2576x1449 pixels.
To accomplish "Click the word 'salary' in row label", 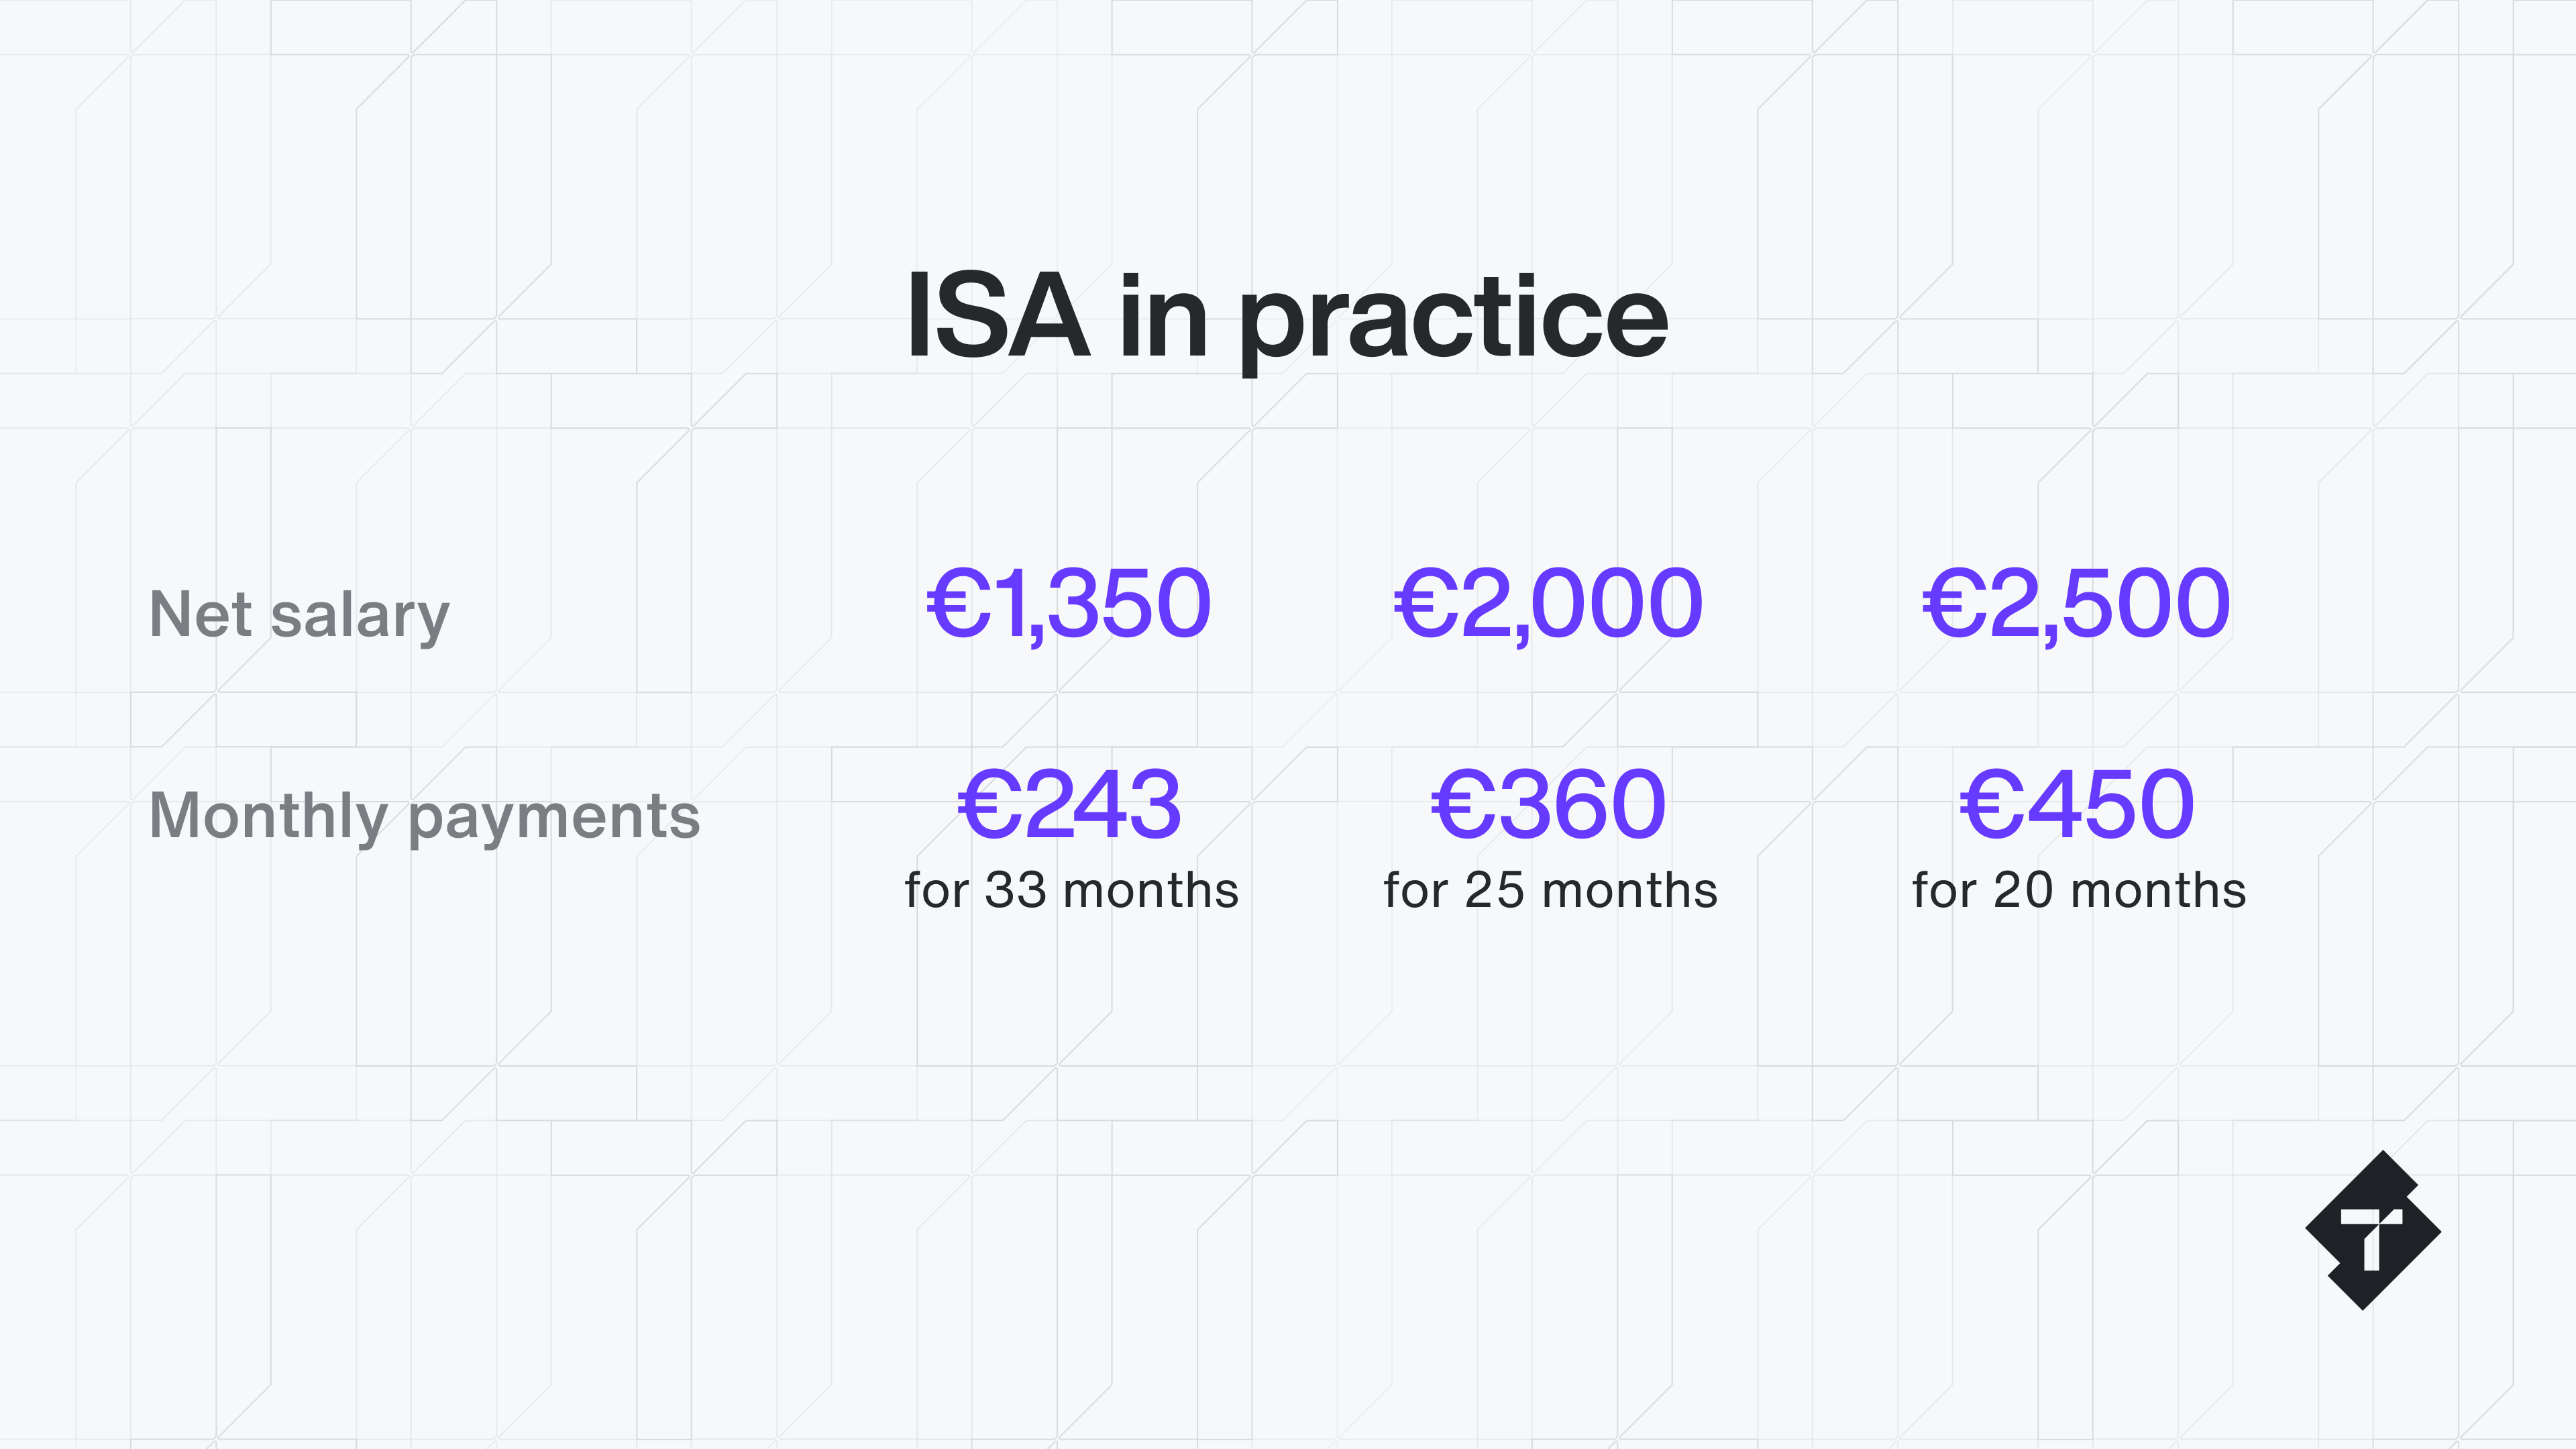I will click(360, 617).
